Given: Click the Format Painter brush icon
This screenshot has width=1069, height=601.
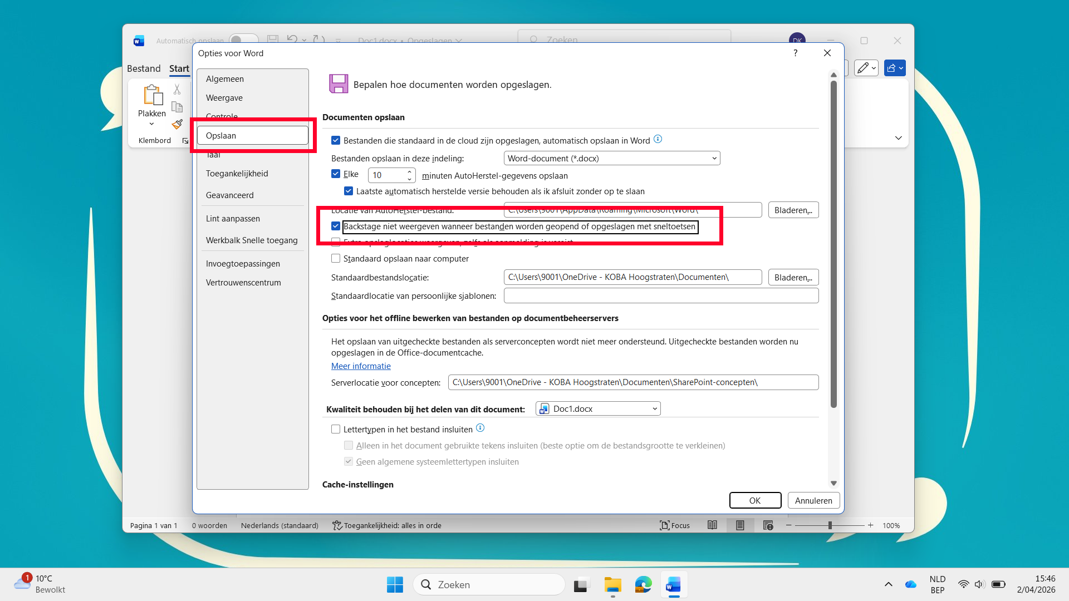Looking at the screenshot, I should [177, 124].
